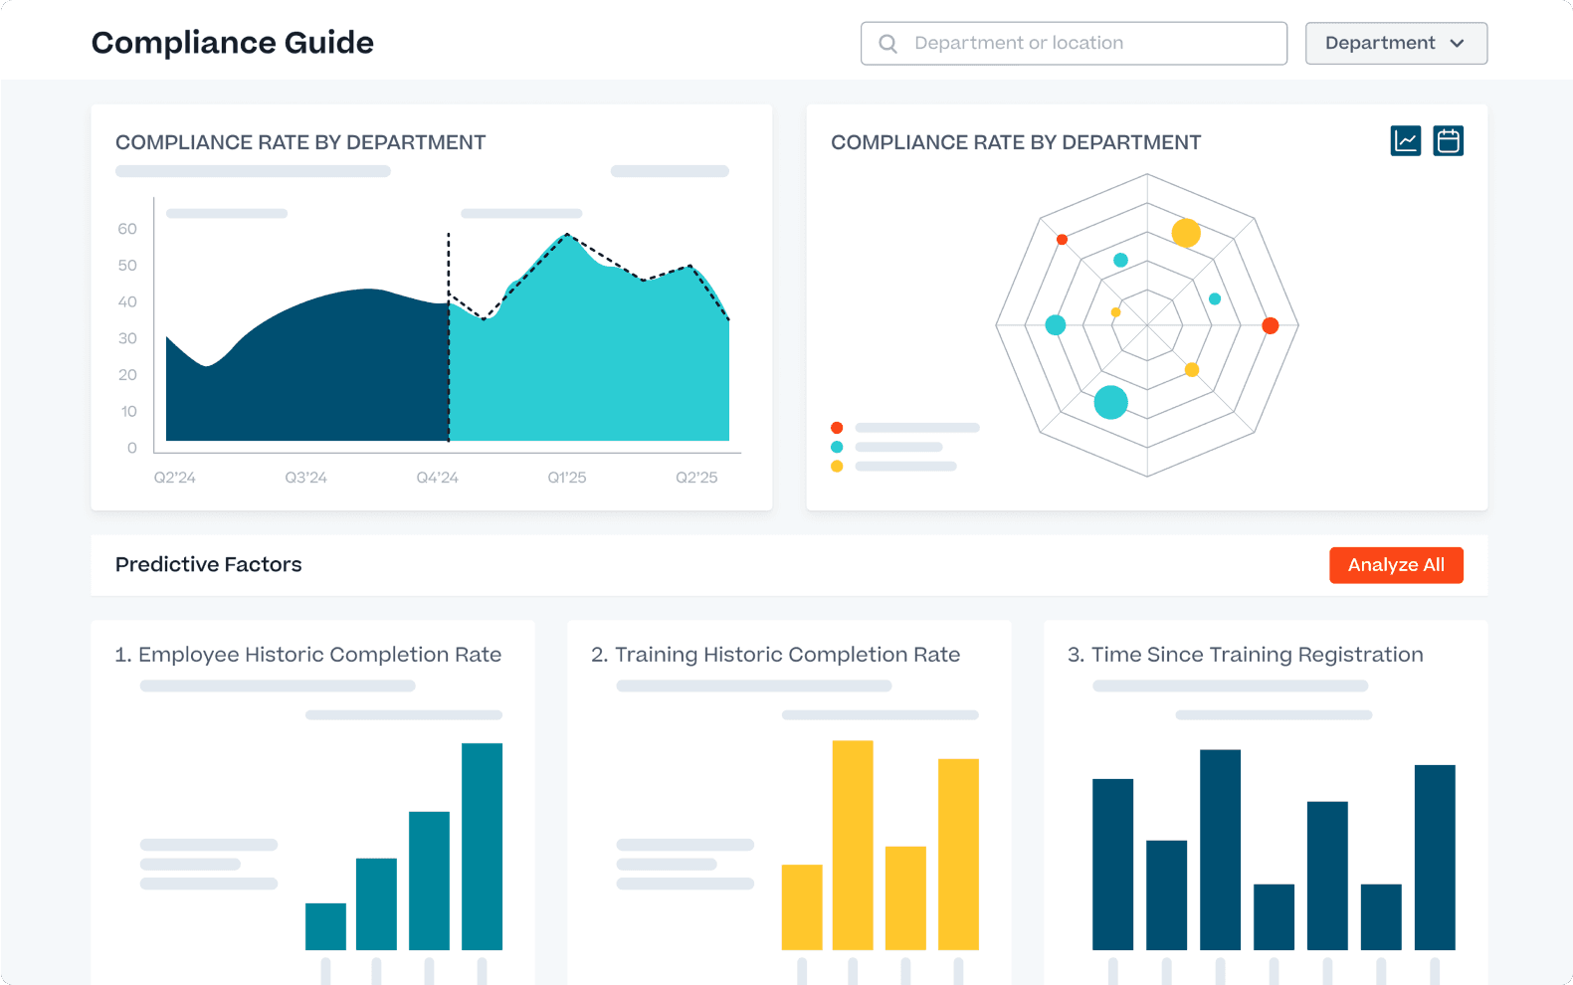Select the large yellow bubble on radar chart
Image resolution: width=1573 pixels, height=985 pixels.
point(1185,233)
